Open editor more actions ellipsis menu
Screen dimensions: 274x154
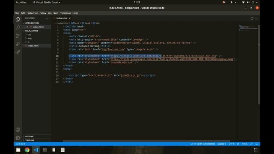pos(256,18)
